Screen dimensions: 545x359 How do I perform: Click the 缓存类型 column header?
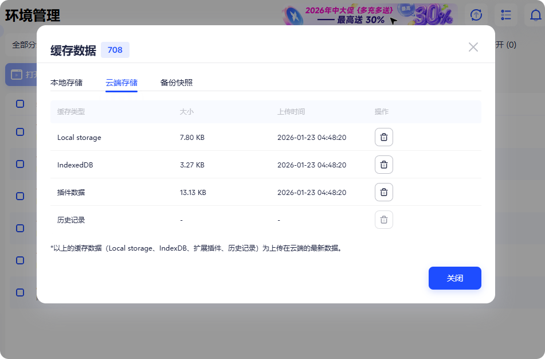pos(71,112)
